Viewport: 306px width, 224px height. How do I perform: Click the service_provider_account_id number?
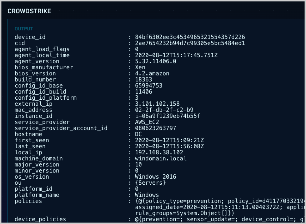point(155,128)
